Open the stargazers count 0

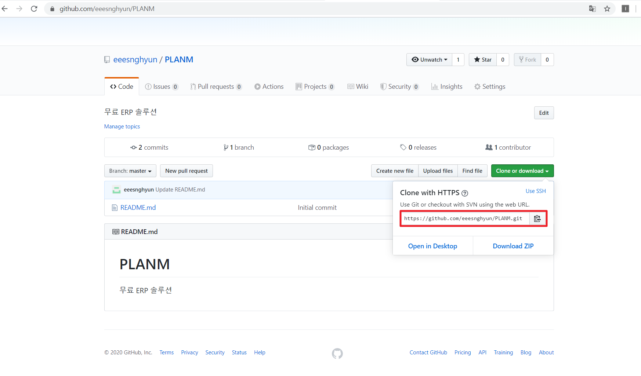(503, 60)
